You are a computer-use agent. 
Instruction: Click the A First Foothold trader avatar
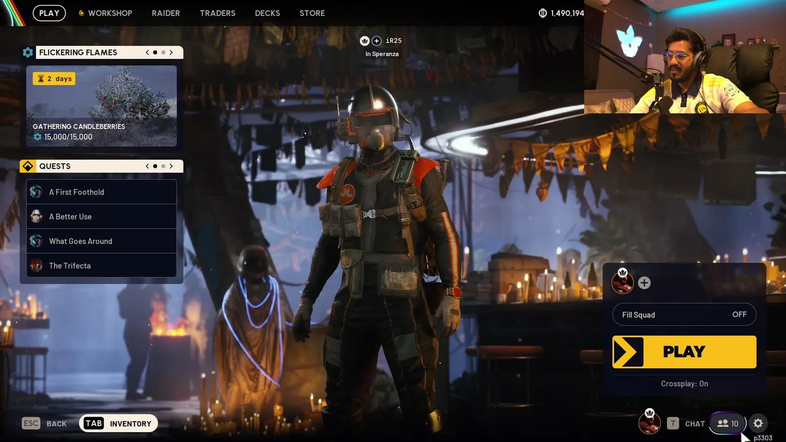coord(36,192)
